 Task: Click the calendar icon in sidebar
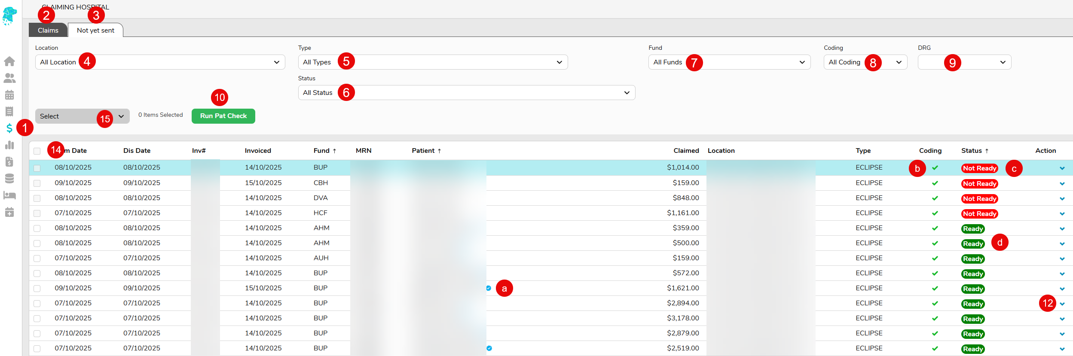[9, 95]
